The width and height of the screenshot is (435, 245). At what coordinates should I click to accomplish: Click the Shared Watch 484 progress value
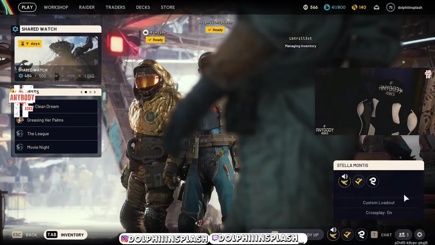pyautogui.click(x=28, y=76)
